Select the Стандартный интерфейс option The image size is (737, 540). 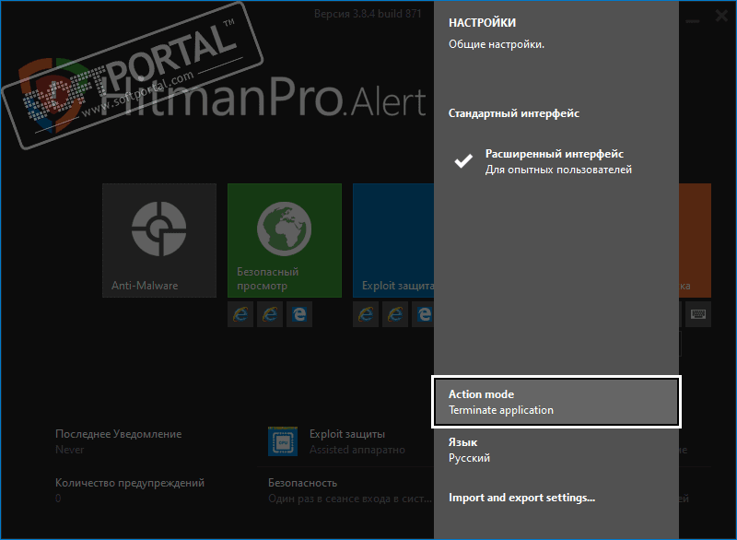(x=514, y=113)
